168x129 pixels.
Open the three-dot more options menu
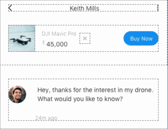click(x=158, y=8)
